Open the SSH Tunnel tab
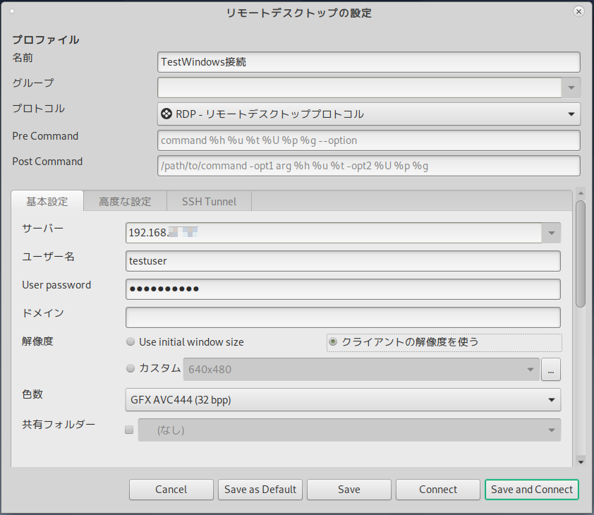The width and height of the screenshot is (594, 515). tap(209, 201)
